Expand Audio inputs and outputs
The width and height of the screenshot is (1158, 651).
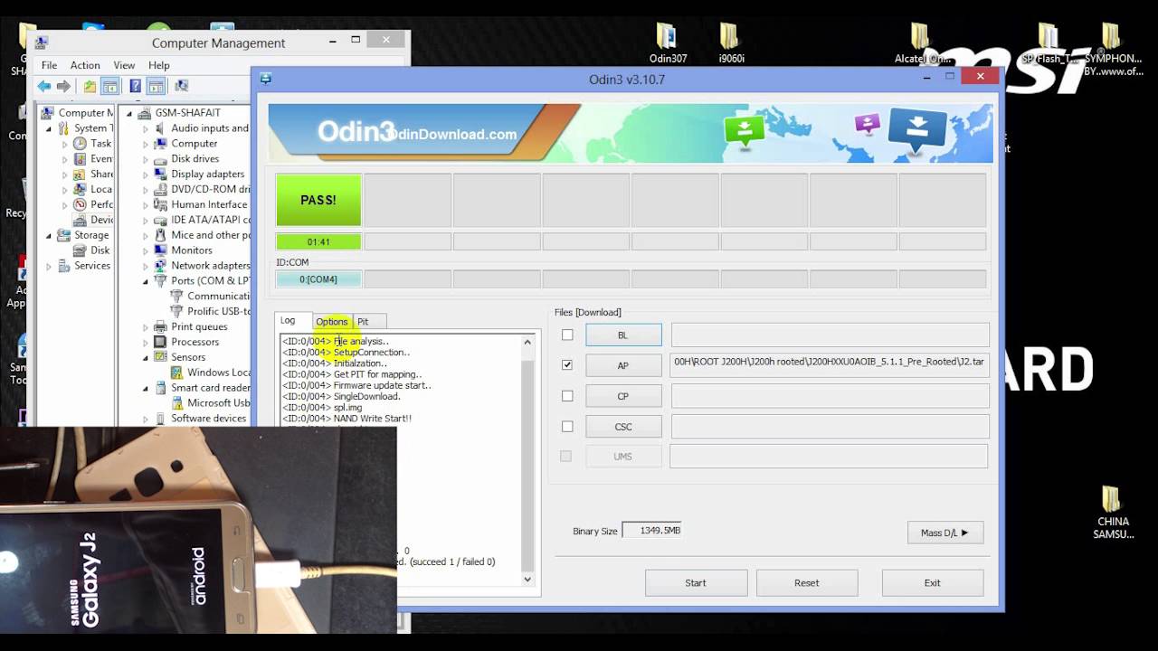click(x=146, y=128)
